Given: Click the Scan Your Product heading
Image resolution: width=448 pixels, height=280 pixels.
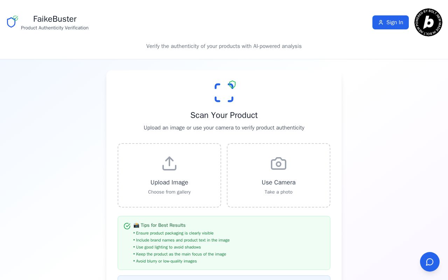Looking at the screenshot, I should coord(224,115).
